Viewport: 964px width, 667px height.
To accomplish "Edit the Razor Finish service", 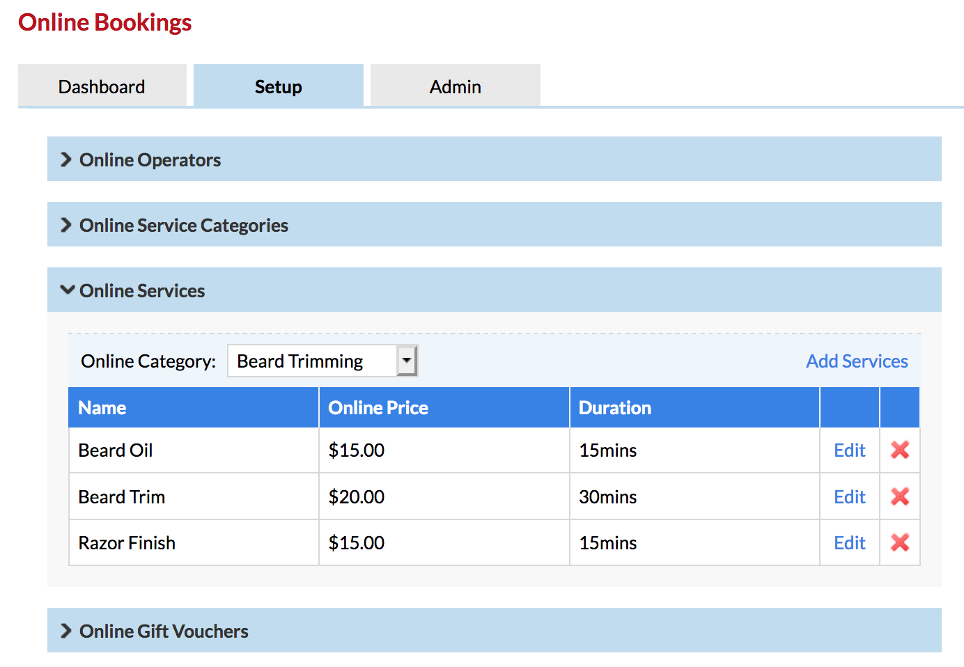I will coord(849,543).
